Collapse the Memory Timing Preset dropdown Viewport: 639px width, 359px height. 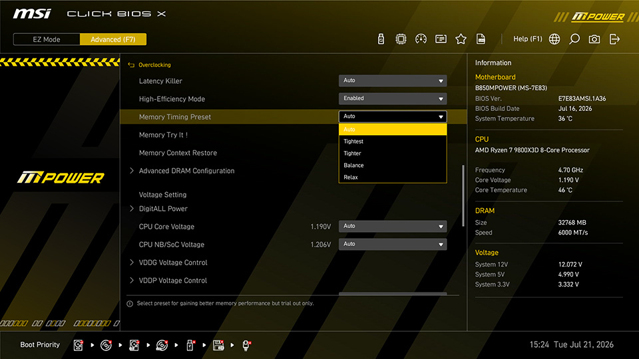click(x=393, y=116)
